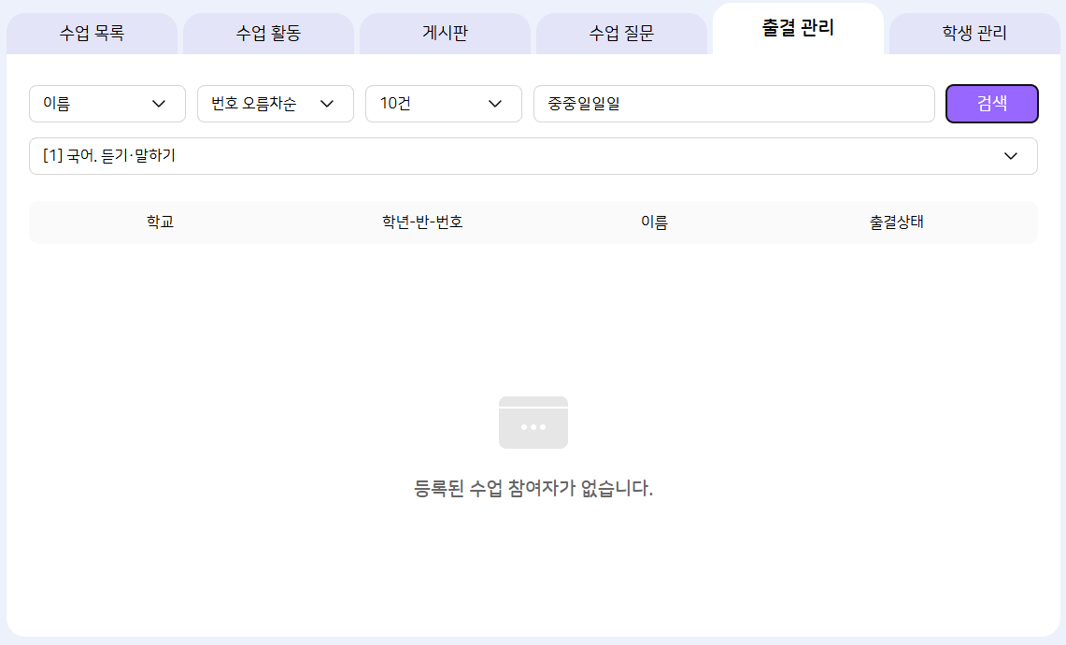The width and height of the screenshot is (1066, 645).
Task: Click the chevron on the 국어 lesson selector
Action: tap(1011, 156)
